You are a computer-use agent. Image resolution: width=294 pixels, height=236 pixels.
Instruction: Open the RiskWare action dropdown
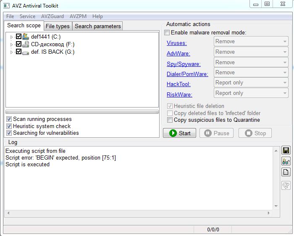(251, 93)
